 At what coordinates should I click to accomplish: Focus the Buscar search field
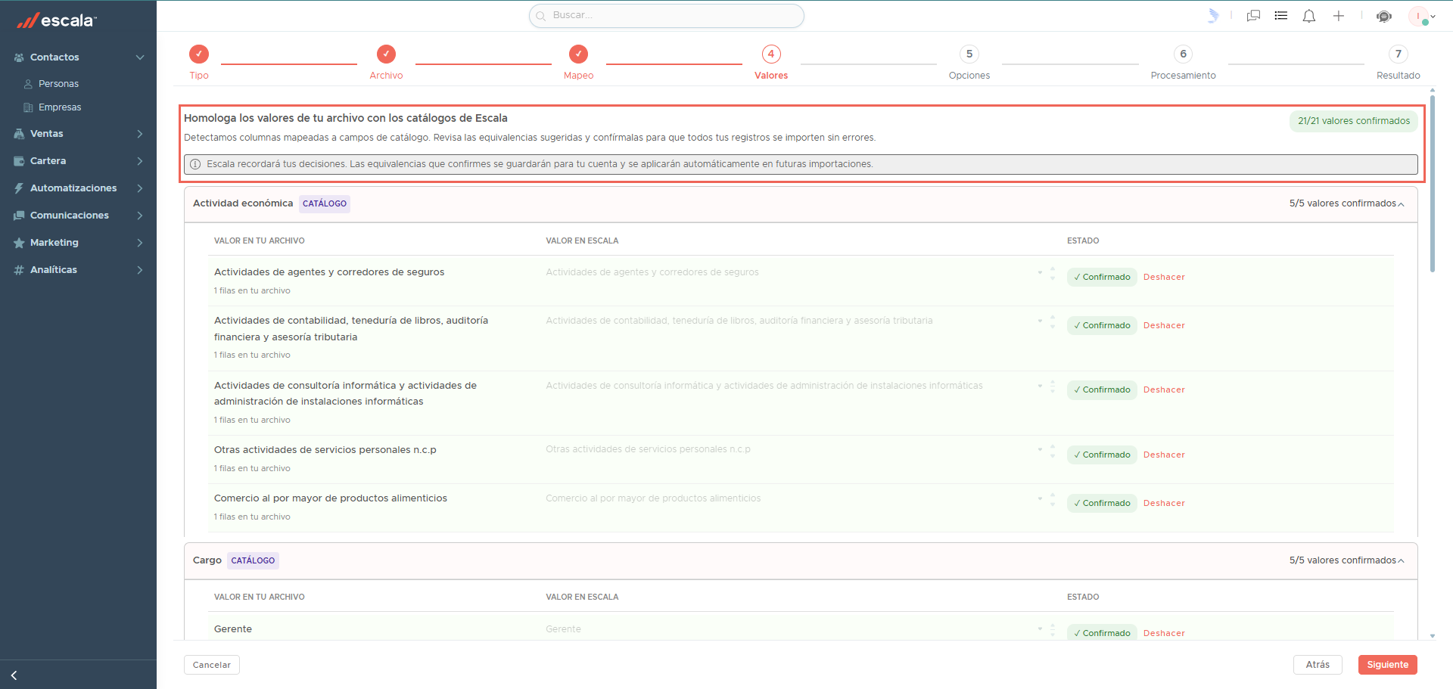(667, 16)
